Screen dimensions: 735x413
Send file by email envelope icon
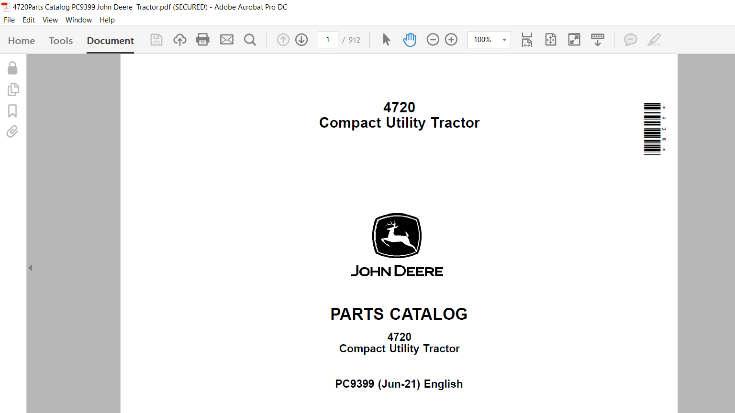pyautogui.click(x=227, y=40)
